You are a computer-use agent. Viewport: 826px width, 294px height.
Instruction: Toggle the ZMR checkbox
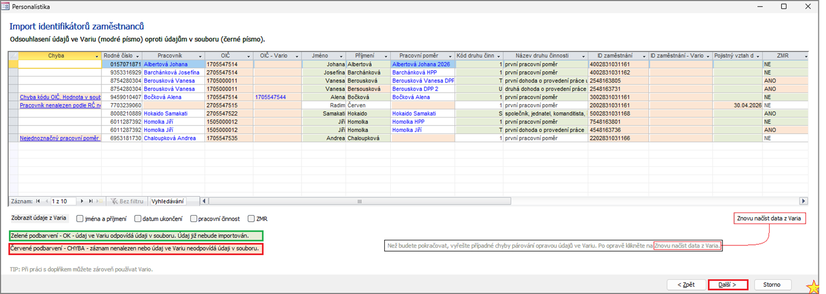251,219
